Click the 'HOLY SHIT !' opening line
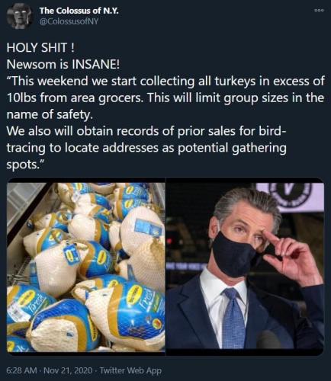The width and height of the screenshot is (331, 381). [40, 48]
